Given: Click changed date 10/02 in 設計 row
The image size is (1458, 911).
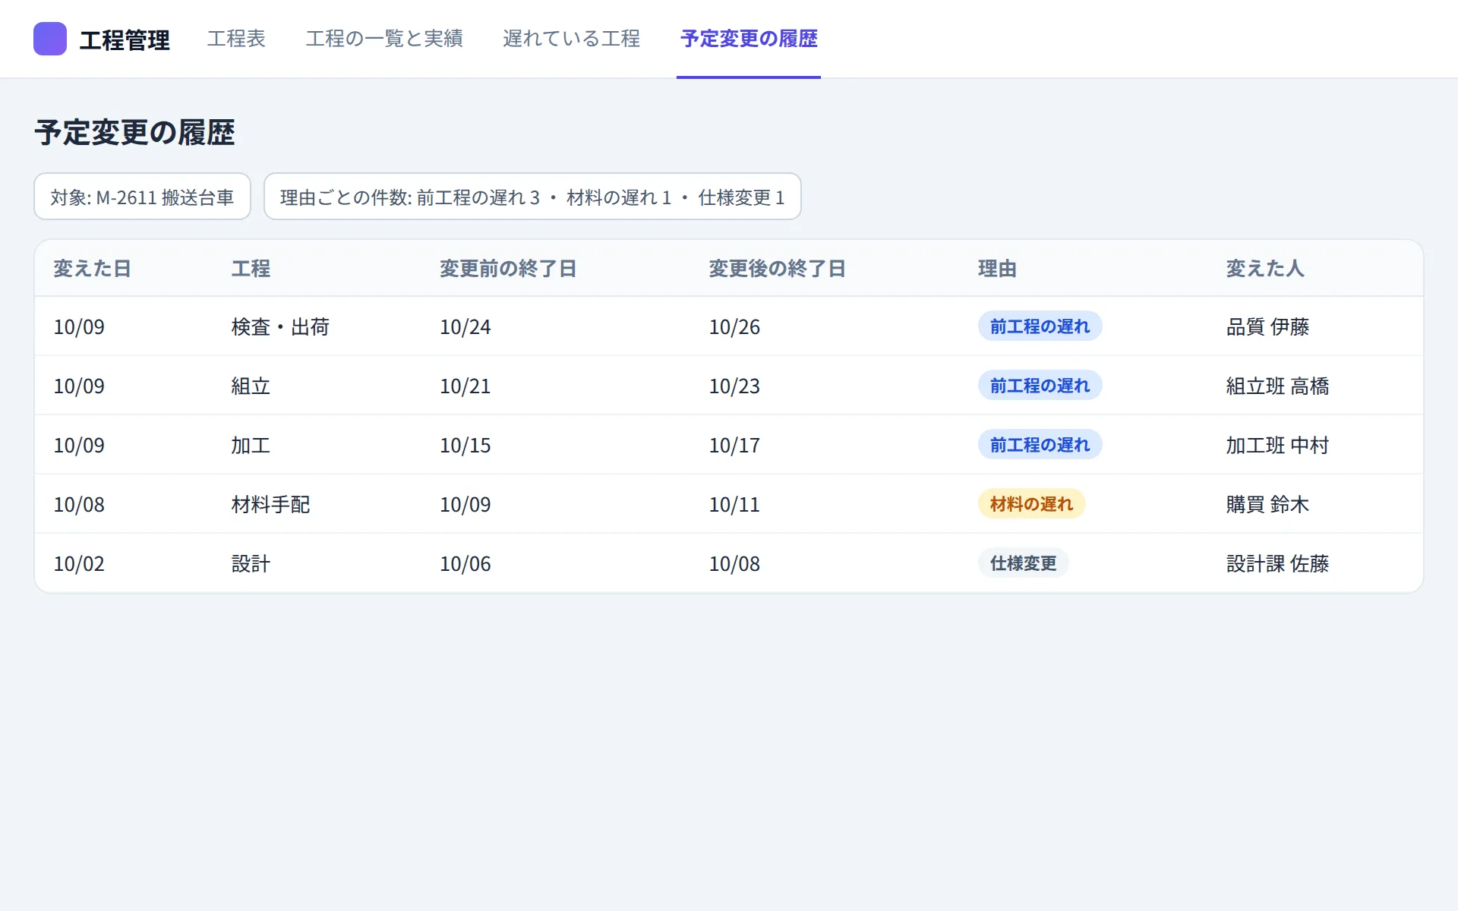Looking at the screenshot, I should pos(79,564).
